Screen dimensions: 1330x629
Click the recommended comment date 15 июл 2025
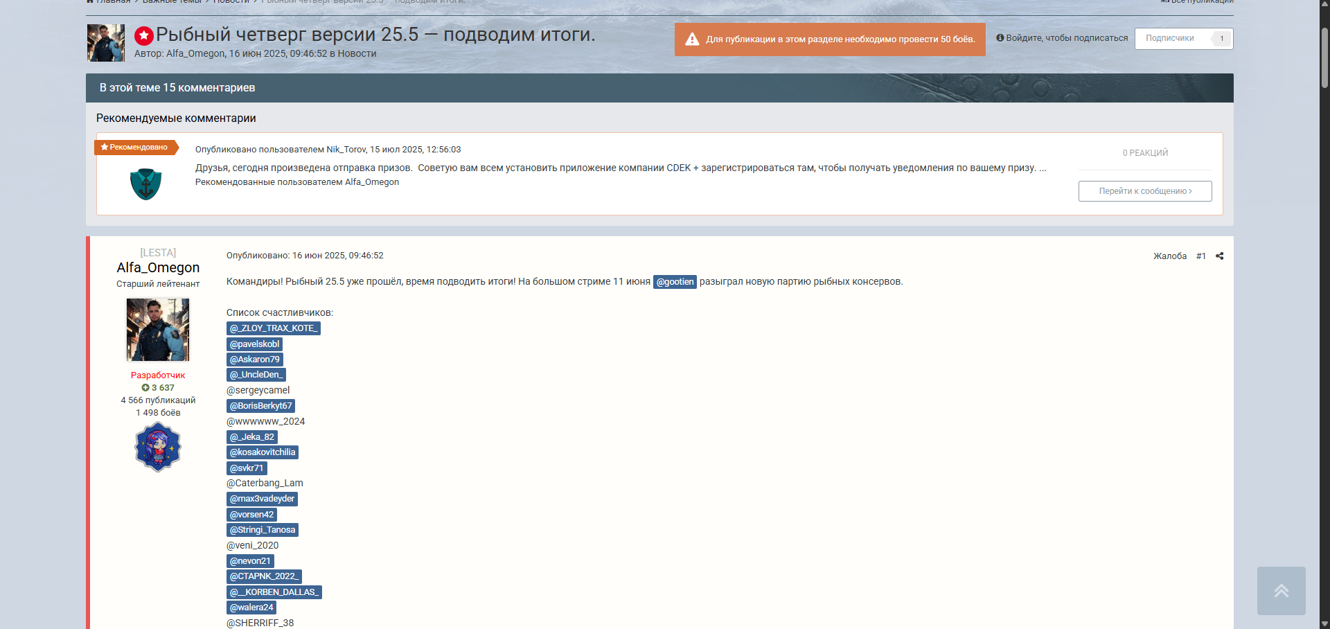pyautogui.click(x=416, y=150)
